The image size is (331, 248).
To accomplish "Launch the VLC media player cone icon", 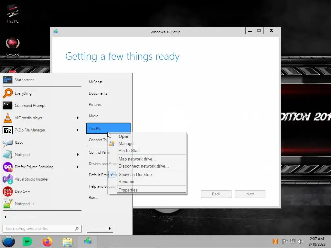I will tap(8, 118).
